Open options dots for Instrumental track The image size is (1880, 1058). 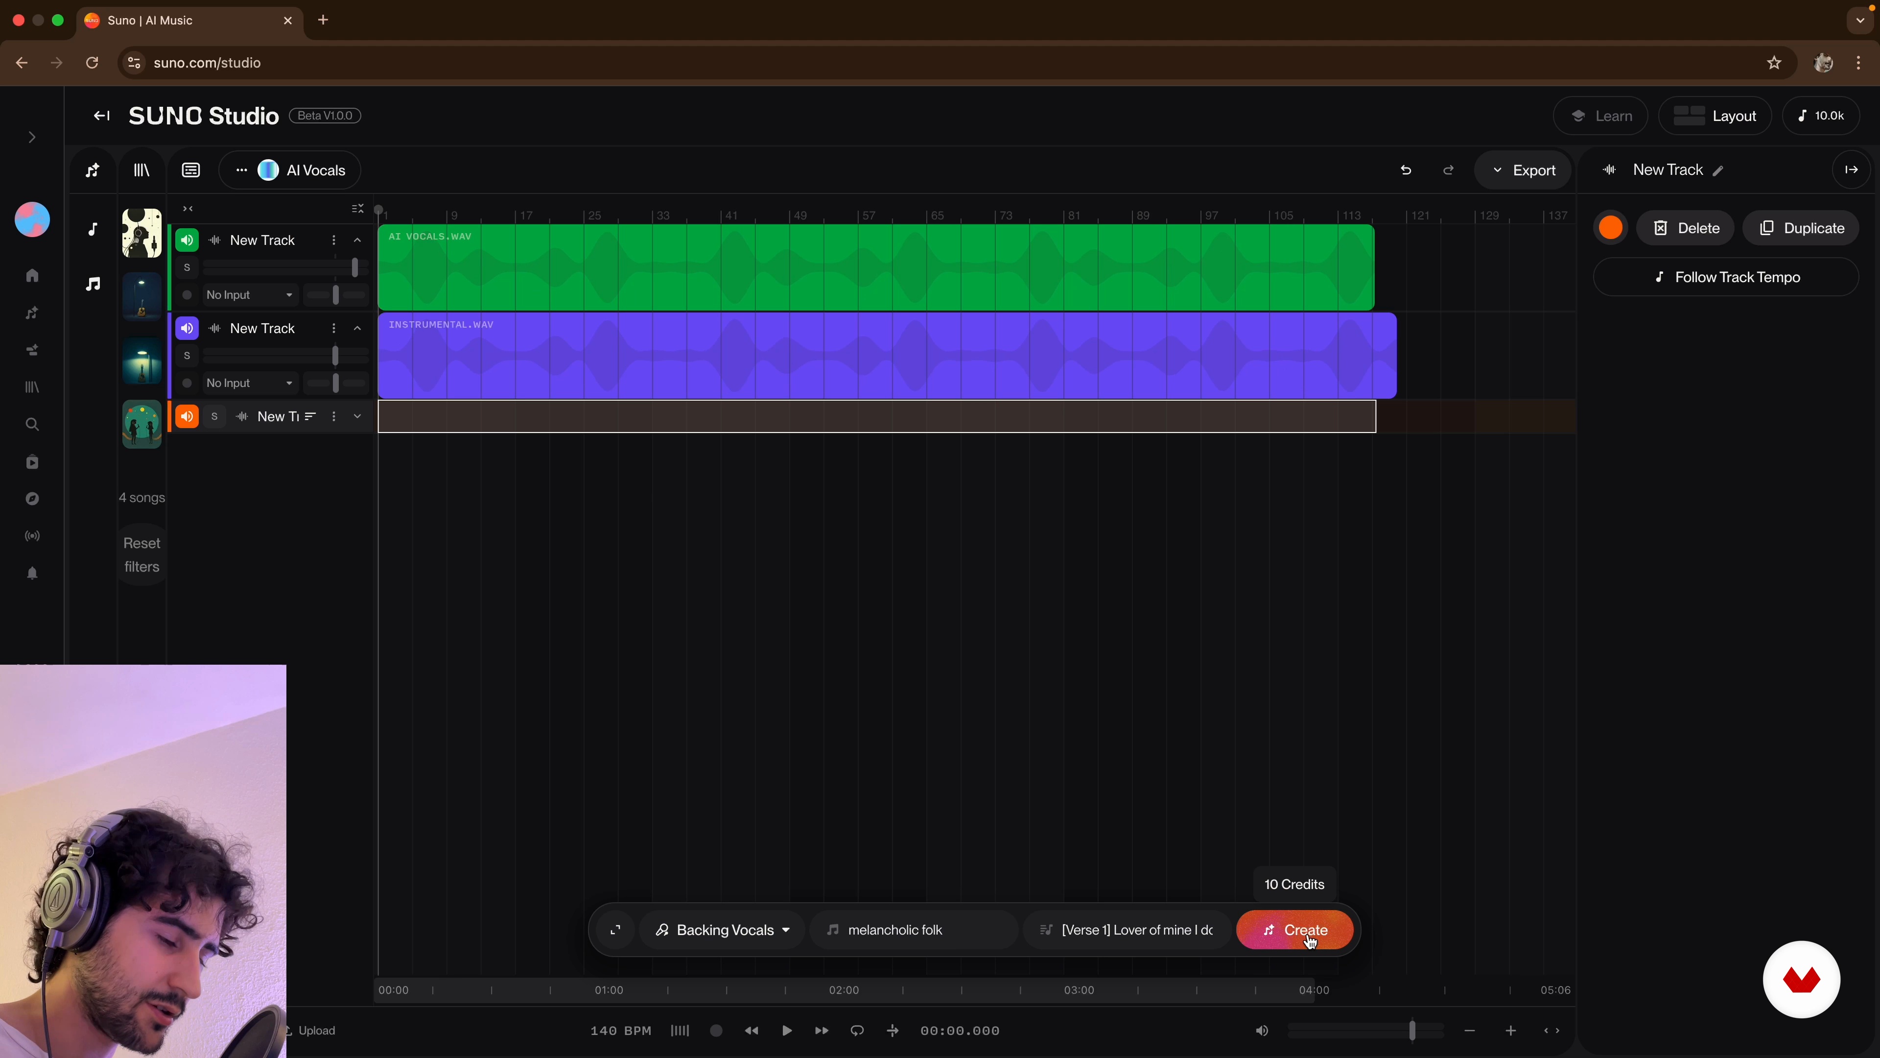333,329
